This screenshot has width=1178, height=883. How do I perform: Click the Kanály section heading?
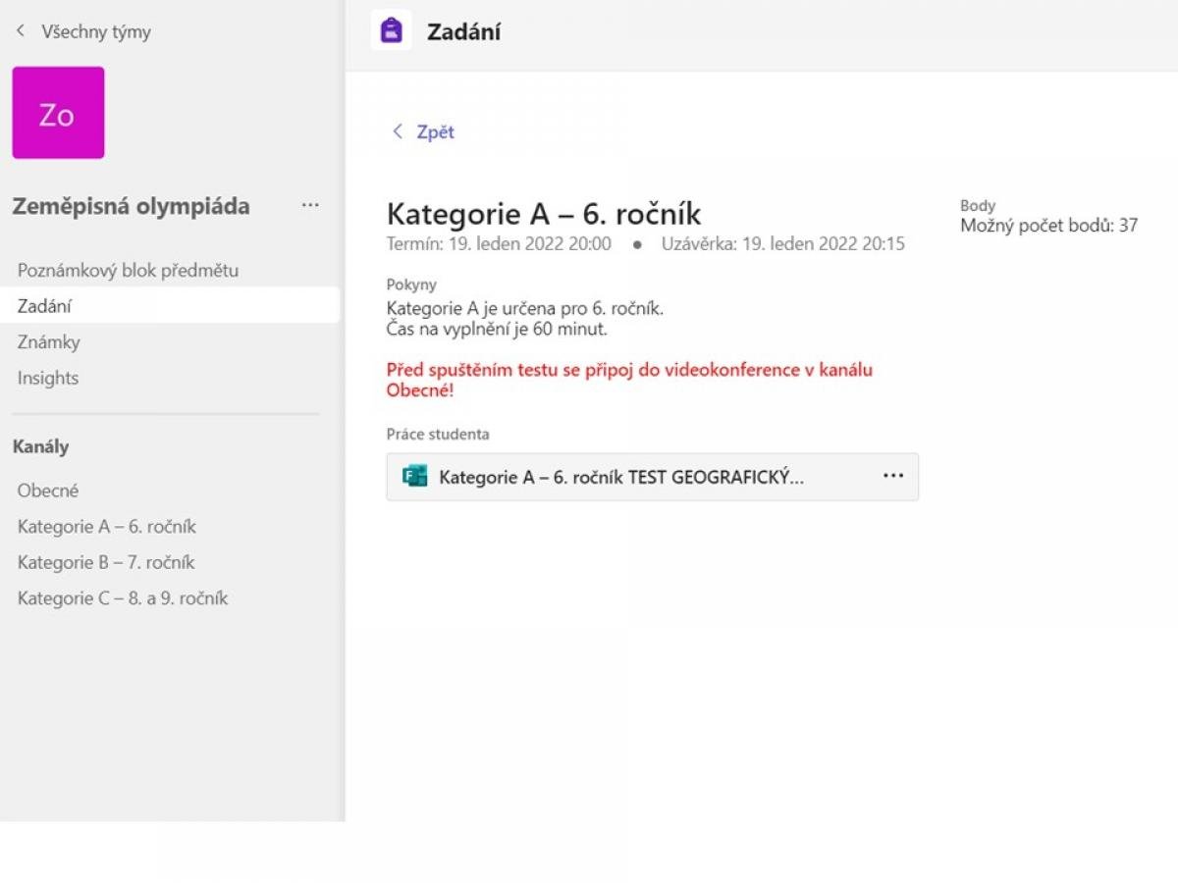pos(40,446)
